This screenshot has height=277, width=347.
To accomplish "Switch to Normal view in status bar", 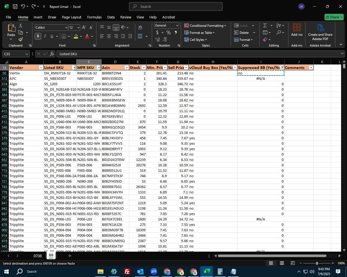I will 271,263.
